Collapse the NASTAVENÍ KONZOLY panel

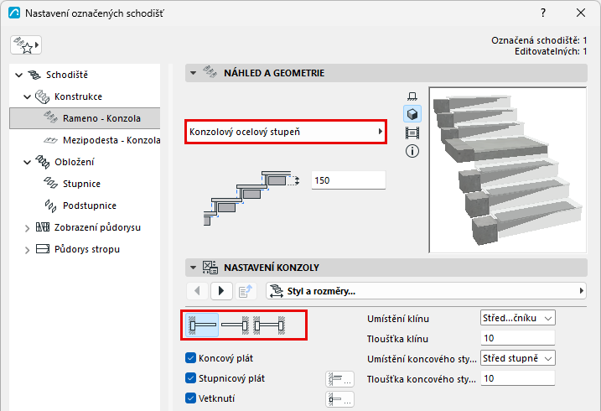[193, 268]
